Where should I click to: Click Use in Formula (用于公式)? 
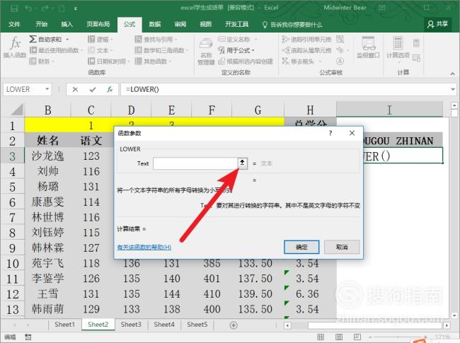pos(236,50)
